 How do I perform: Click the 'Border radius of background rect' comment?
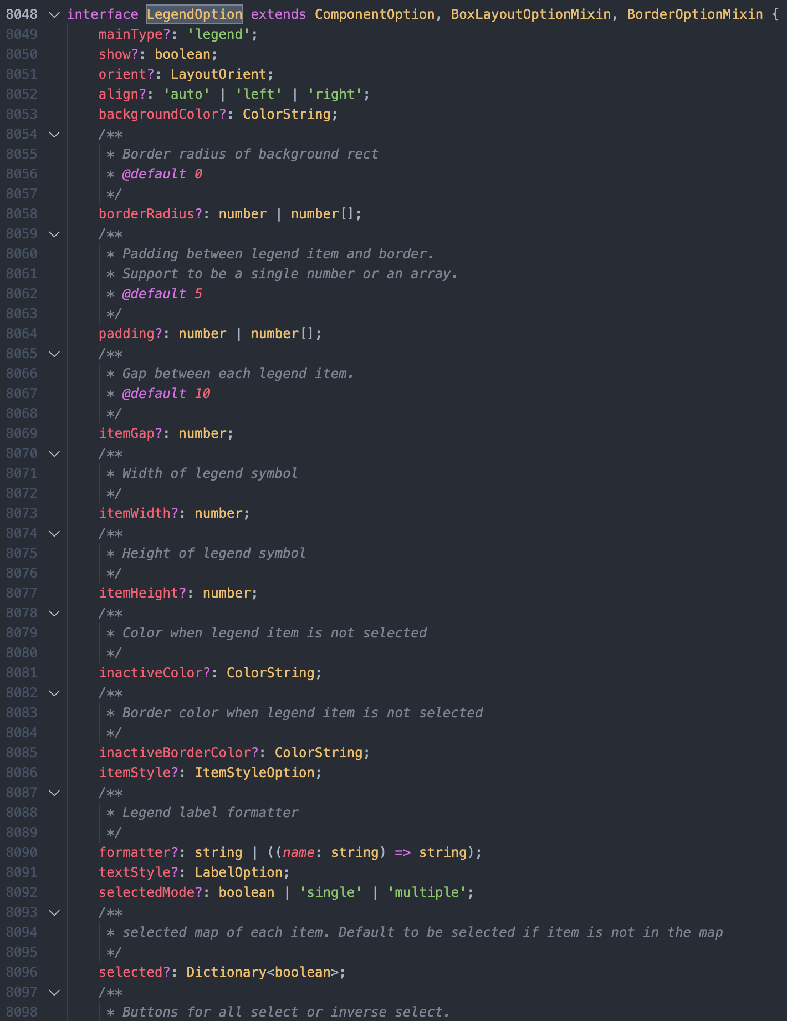coord(250,154)
